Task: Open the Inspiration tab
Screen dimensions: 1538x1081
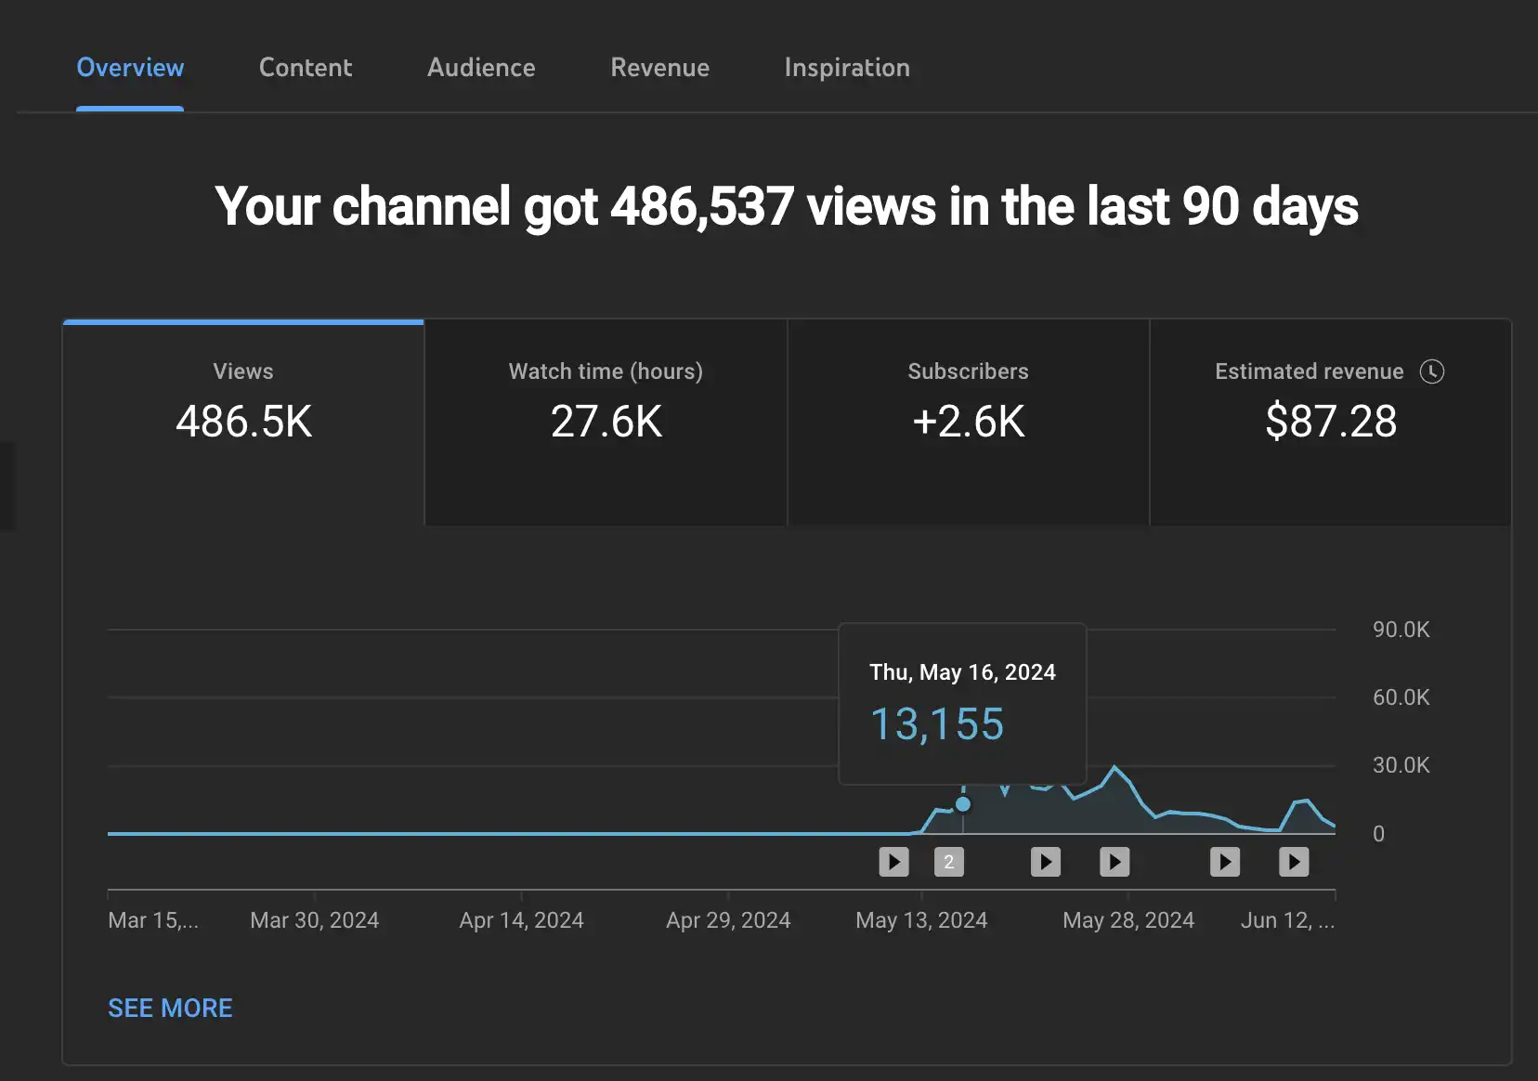Action: (x=847, y=68)
